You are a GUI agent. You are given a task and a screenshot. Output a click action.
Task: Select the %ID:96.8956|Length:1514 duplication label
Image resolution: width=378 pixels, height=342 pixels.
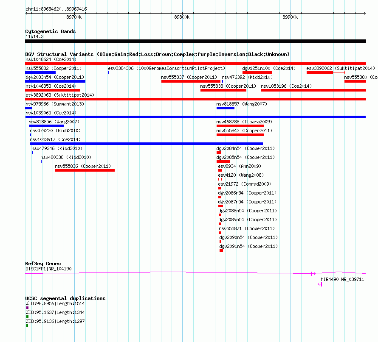coord(55,303)
